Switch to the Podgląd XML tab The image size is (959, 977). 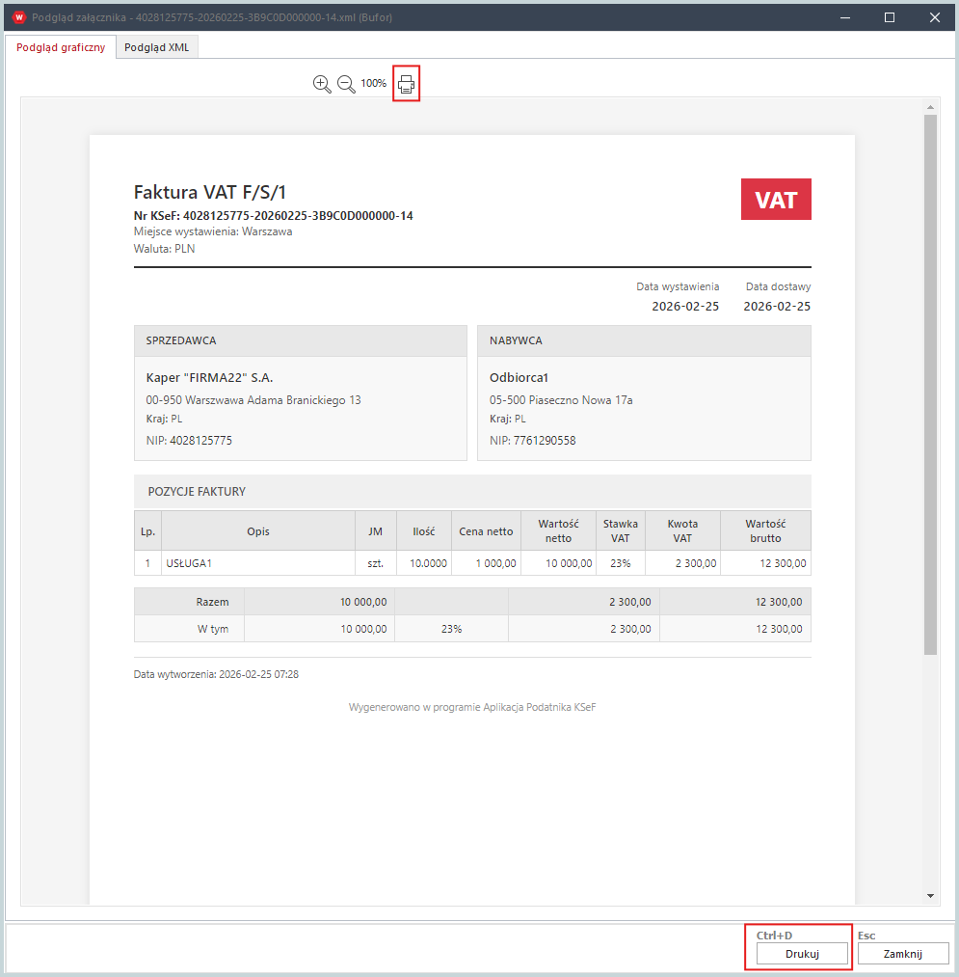pyautogui.click(x=157, y=47)
